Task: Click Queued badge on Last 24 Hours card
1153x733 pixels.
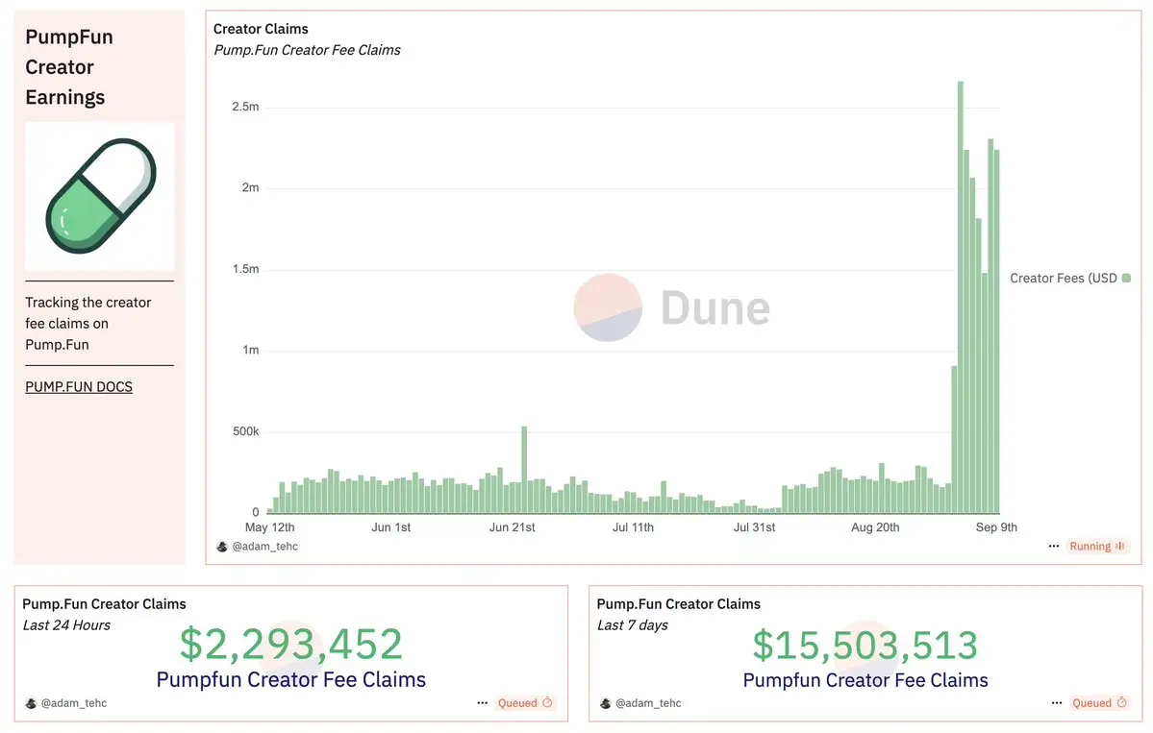Action: click(525, 703)
